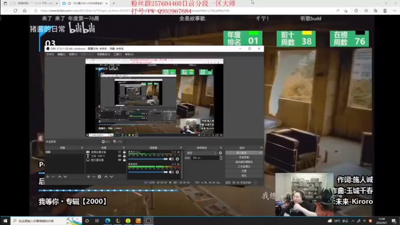Open OBS Settings from Controls dock

tap(244, 171)
